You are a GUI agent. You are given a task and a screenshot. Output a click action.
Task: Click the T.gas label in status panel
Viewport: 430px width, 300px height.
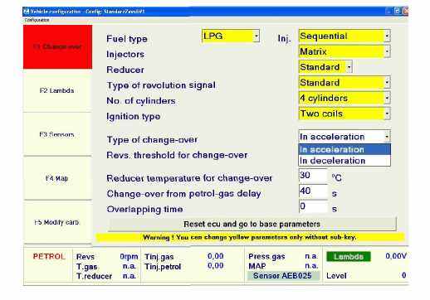86,267
